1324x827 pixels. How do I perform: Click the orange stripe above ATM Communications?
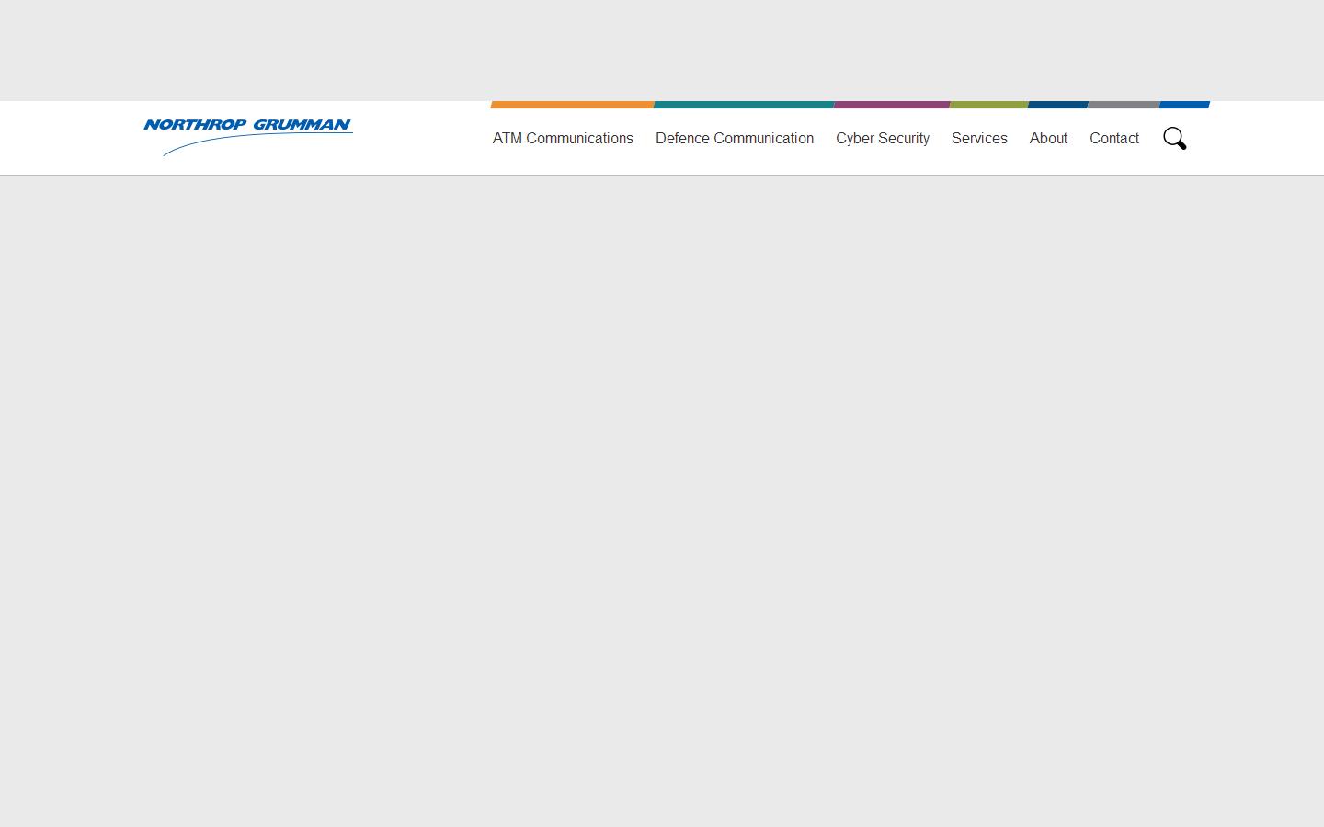(572, 105)
